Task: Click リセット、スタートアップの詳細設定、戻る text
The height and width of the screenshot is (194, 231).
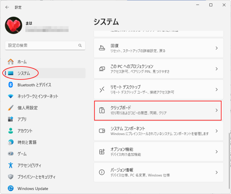Action: pyautogui.click(x=138, y=51)
